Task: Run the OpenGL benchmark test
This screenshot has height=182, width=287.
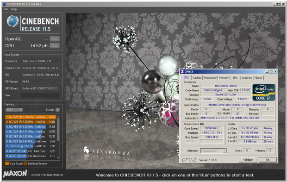Action: 55,39
